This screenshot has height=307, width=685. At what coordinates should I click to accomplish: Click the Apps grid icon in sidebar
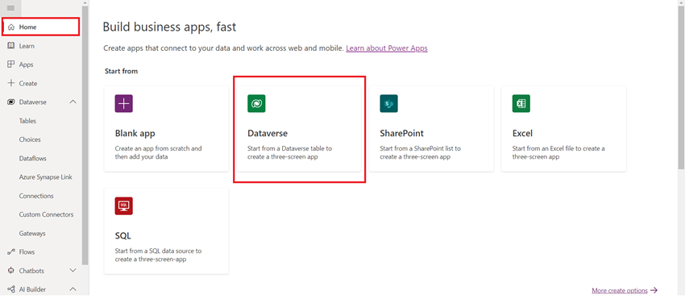[x=11, y=64]
